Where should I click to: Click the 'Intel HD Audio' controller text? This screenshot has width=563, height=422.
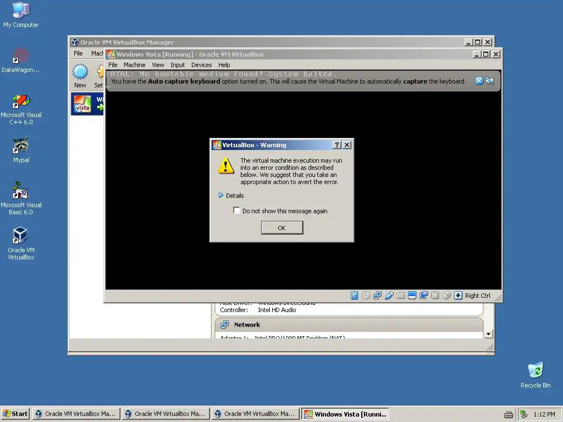pos(277,310)
